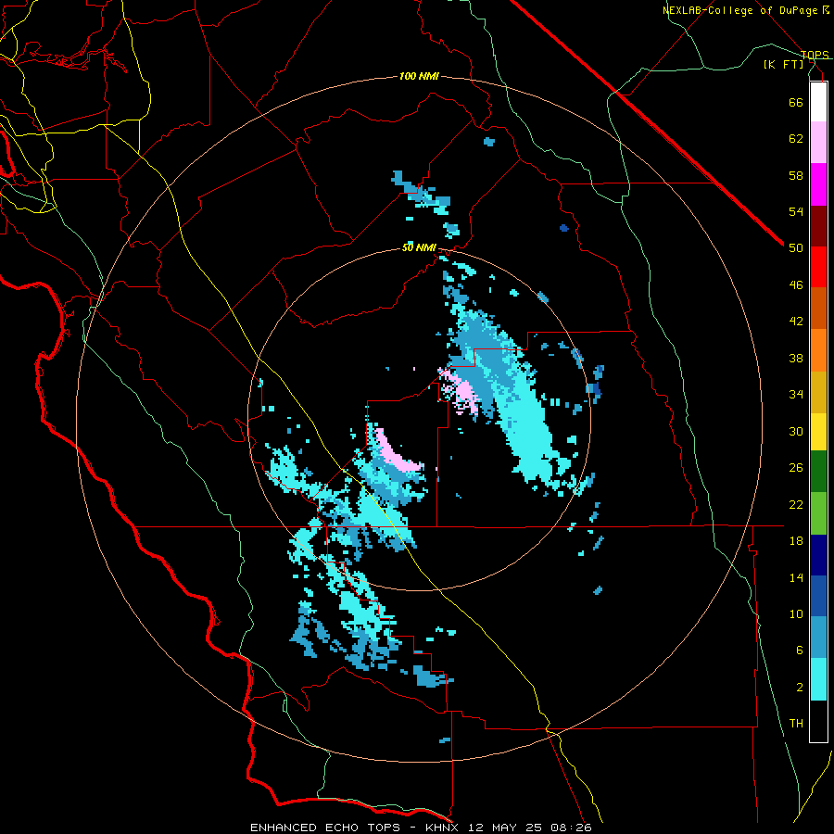Click the yellow swatch between 30 and 34
This screenshot has height=834, width=834.
[x=818, y=432]
